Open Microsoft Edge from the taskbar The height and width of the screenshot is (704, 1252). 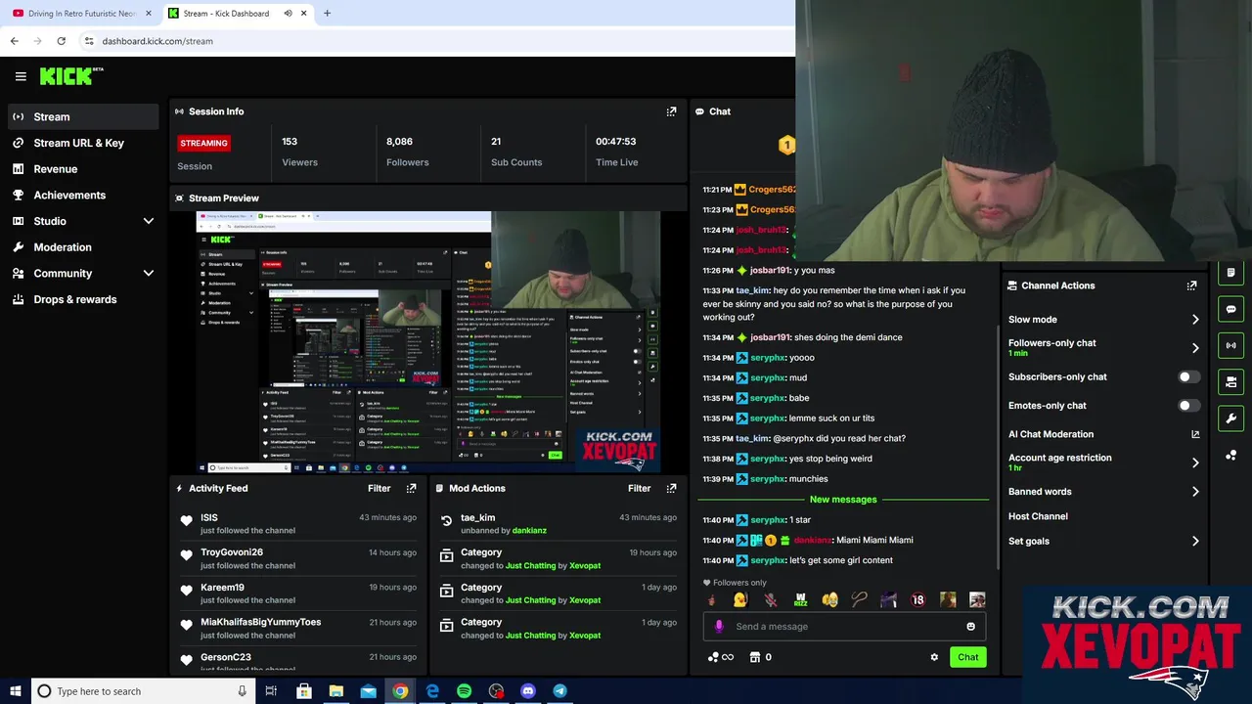pos(432,691)
